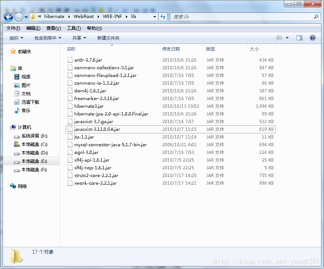Open the recent locations dropdown arrow
This screenshot has width=324, height=269.
pos(26,17)
